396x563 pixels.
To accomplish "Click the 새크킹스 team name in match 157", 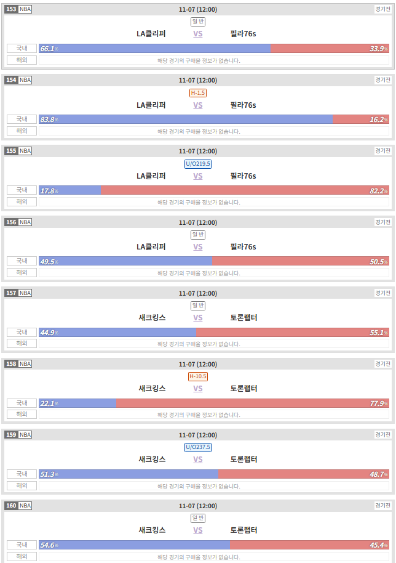I will tap(152, 318).
